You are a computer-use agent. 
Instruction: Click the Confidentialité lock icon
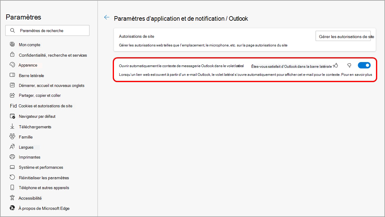tap(12, 55)
